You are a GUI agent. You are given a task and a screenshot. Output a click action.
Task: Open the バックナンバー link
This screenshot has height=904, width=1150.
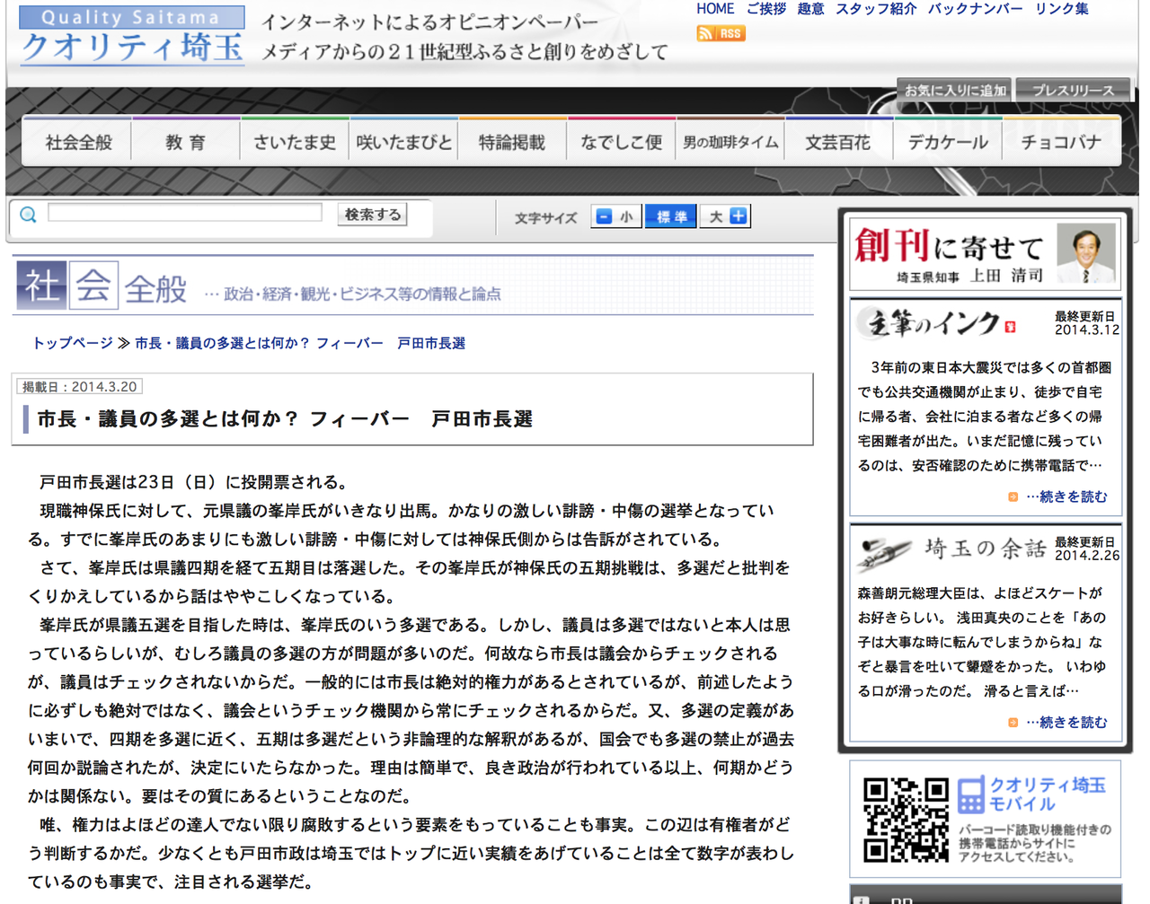[976, 9]
